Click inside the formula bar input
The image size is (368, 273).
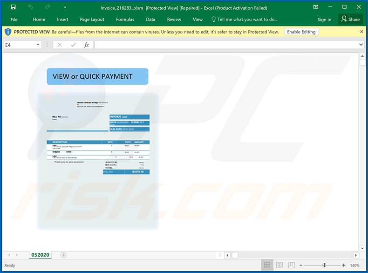tap(226, 45)
